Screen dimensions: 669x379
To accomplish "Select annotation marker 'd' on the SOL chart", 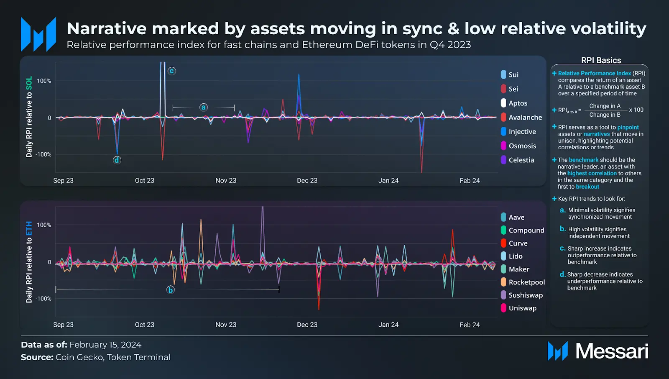I will pyautogui.click(x=117, y=160).
